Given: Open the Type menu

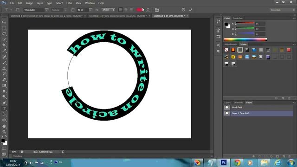Looking at the screenshot, I should tap(49, 3).
